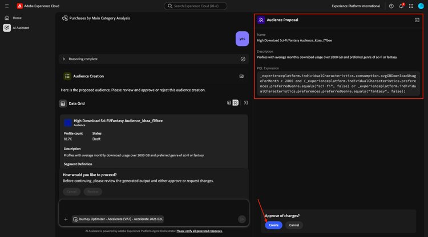This screenshot has width=428, height=237.
Task: Click the send message arrow button
Action: [242, 219]
